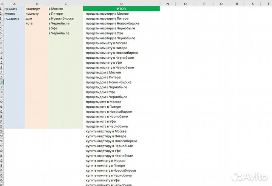Click the green ИТОГ: header cell
272x186 pixels.
coord(121,9)
